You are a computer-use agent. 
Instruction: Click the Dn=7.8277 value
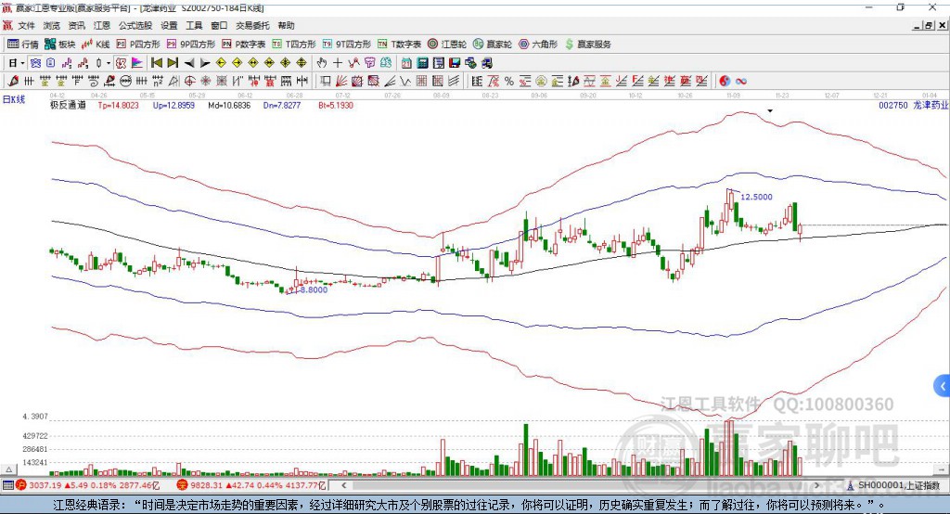tap(282, 105)
